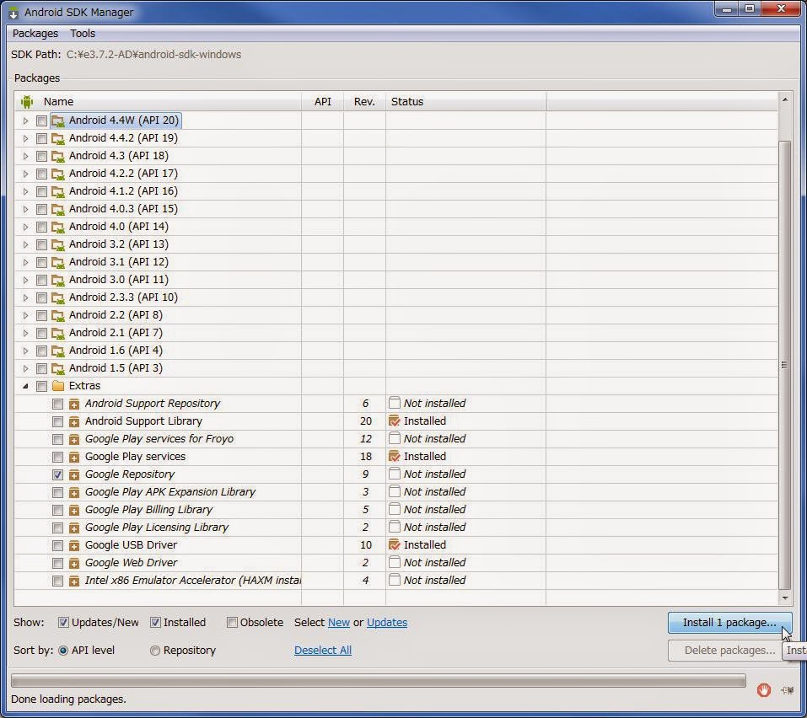Screen dimensions: 807x718
Task: Click the Status column header
Action: click(465, 101)
